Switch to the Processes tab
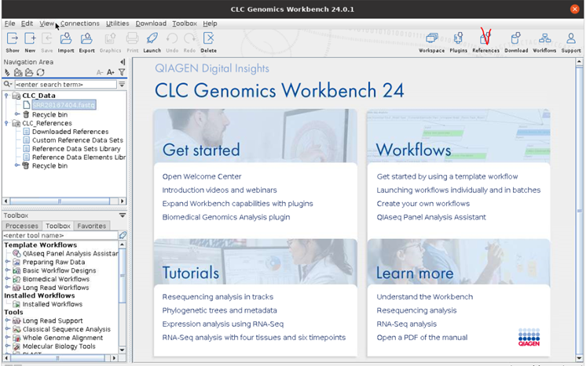Viewport: 586px width, 366px height. [x=22, y=226]
